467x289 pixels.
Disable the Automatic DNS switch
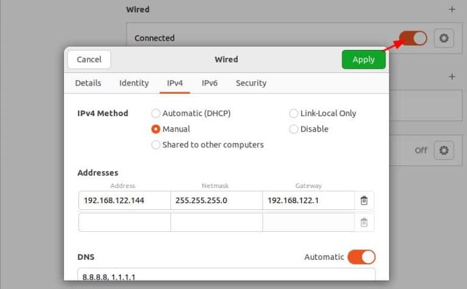[x=361, y=257]
